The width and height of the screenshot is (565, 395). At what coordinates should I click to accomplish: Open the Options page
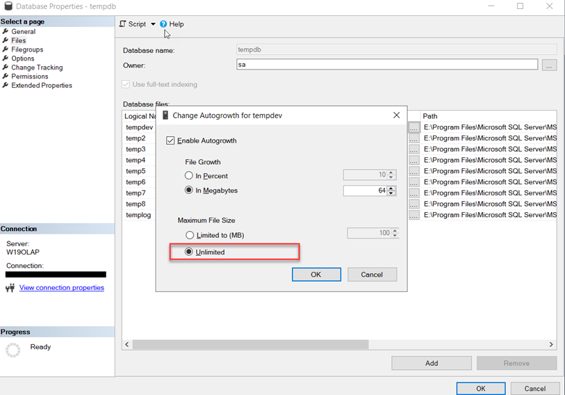pyautogui.click(x=23, y=58)
